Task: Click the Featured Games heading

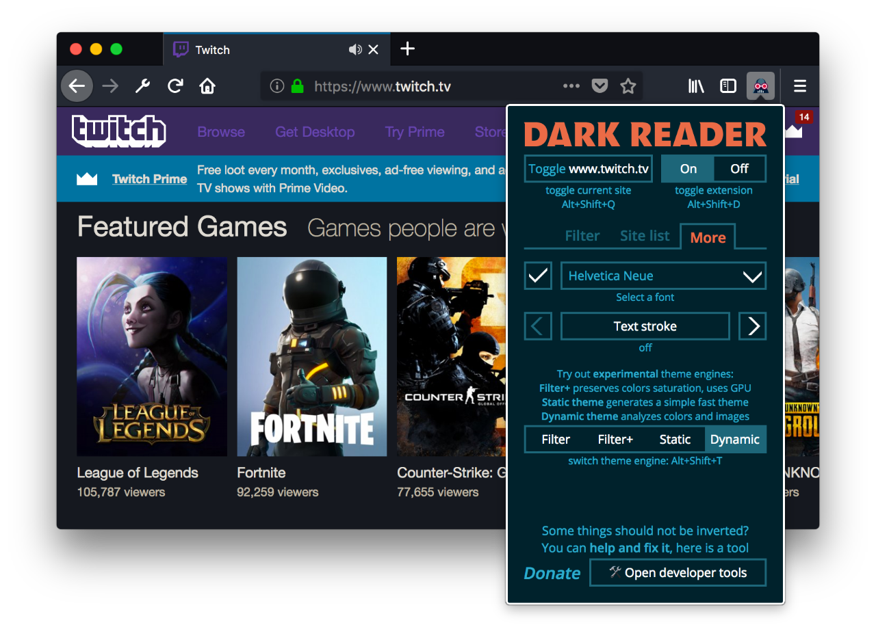Action: pyautogui.click(x=182, y=226)
